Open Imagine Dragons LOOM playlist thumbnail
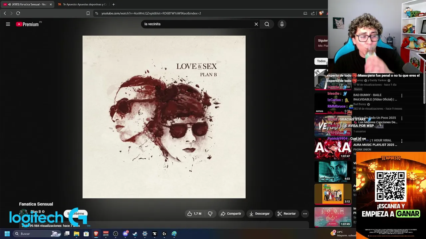This screenshot has width=426, height=239. pos(333,217)
